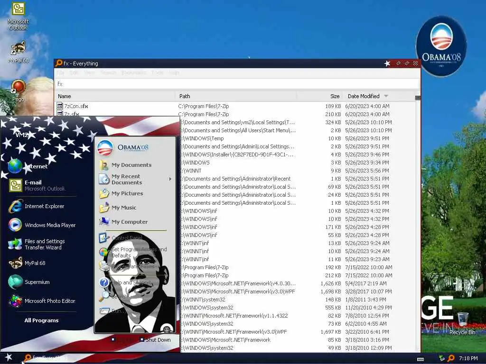Launch MyPal 68 from the Start menu
Screen dimensions: 486x364
pos(27,263)
